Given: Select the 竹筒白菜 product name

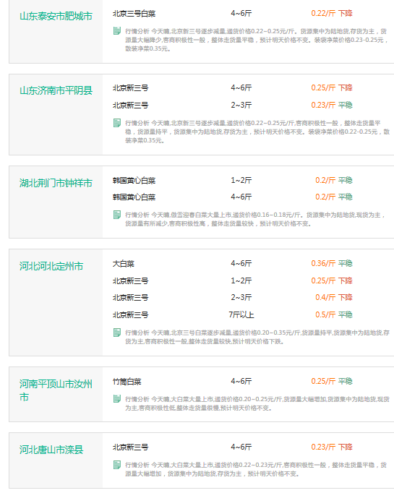Looking at the screenshot, I should click(x=127, y=382).
